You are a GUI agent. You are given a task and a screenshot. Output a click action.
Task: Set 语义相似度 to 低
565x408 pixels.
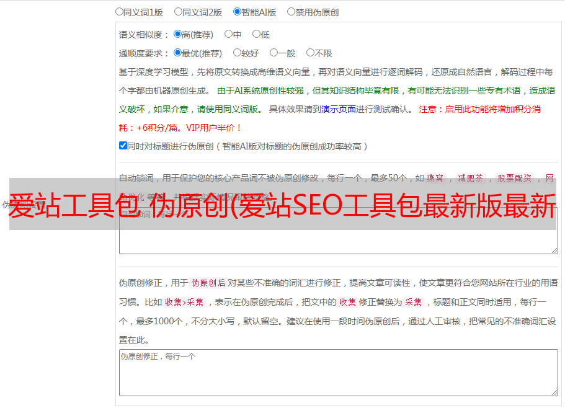pos(256,34)
